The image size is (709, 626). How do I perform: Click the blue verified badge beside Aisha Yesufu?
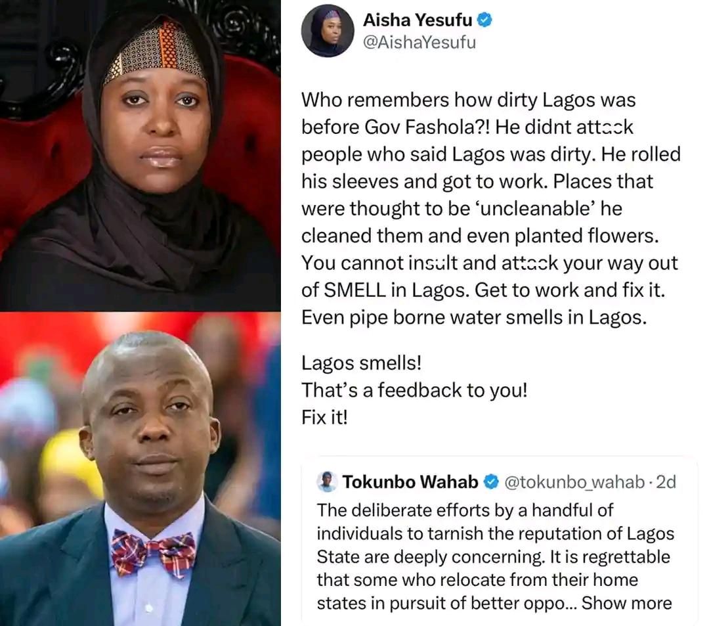point(484,20)
